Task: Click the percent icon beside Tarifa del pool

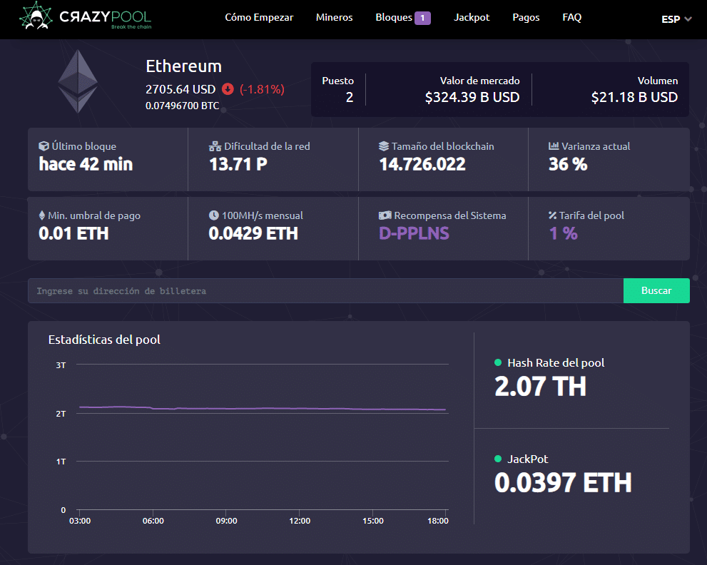Action: (x=553, y=215)
